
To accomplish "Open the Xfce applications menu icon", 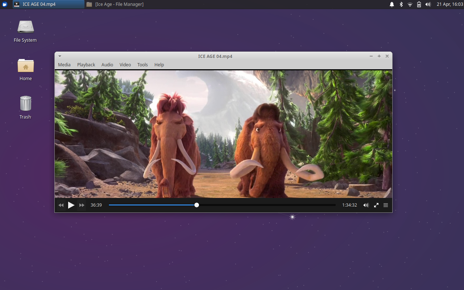I will [x=5, y=4].
